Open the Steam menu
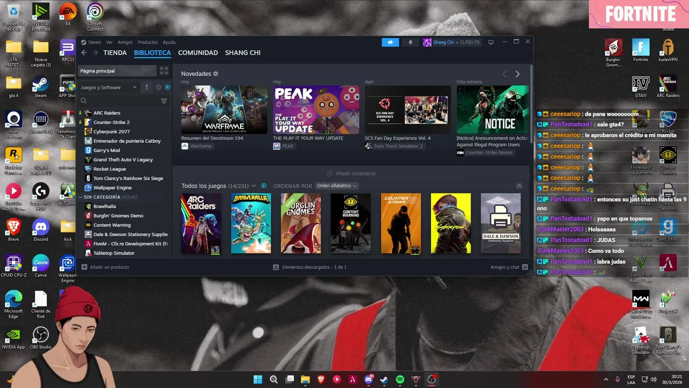 [94, 42]
